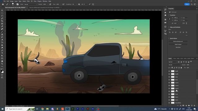Hide the Rock1 layer
This screenshot has width=198, height=111.
pyautogui.click(x=169, y=100)
